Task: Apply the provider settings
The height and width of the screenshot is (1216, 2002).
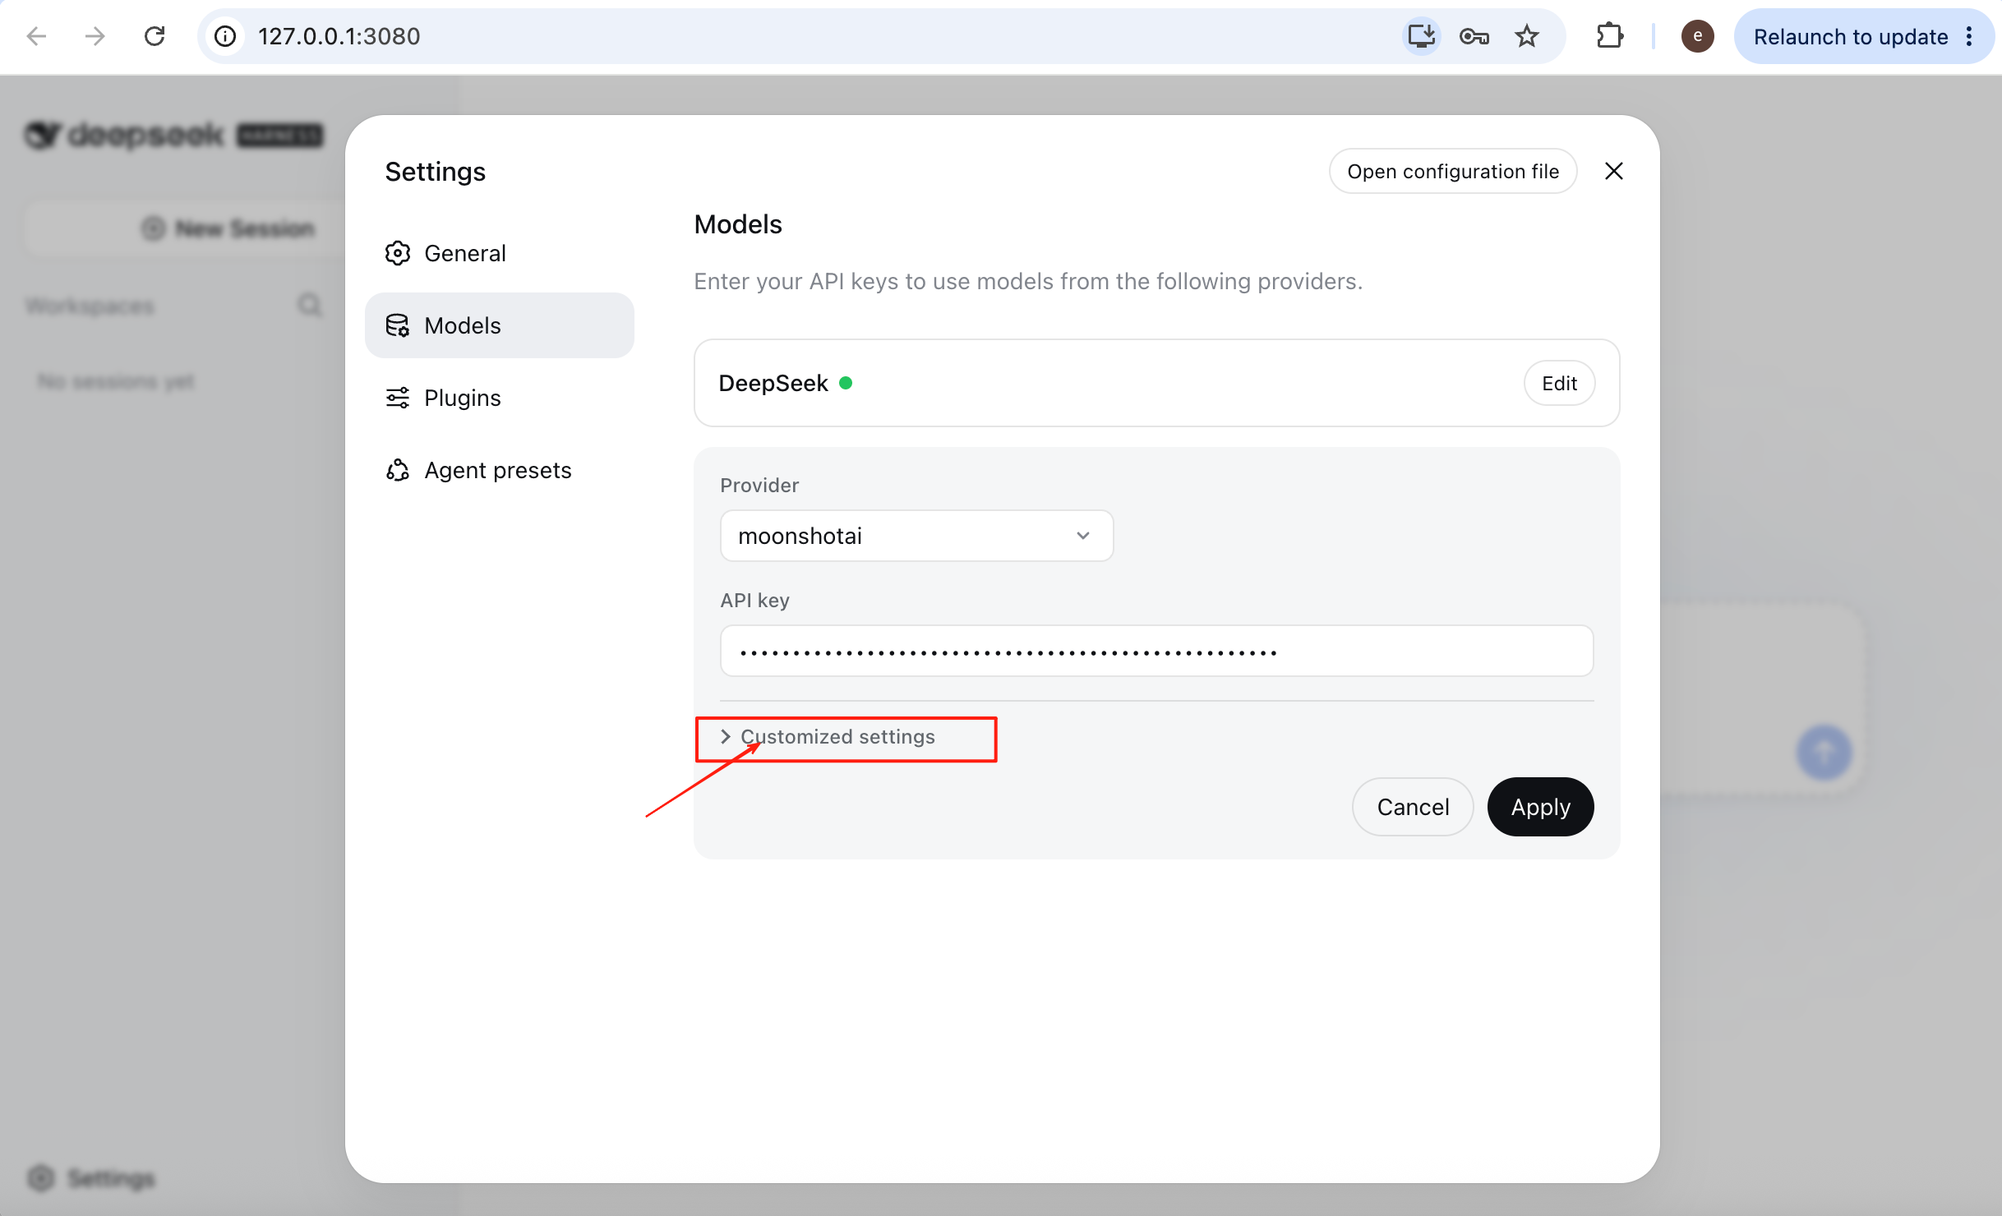Action: pos(1540,807)
